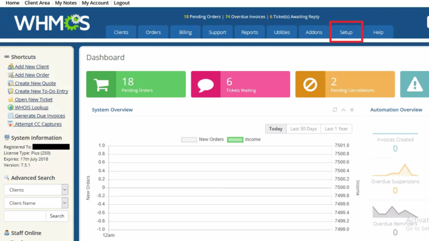Open the Utilities menu tab
This screenshot has width=429, height=241.
coord(282,32)
